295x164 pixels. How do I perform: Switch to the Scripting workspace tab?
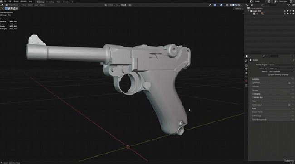66,2
